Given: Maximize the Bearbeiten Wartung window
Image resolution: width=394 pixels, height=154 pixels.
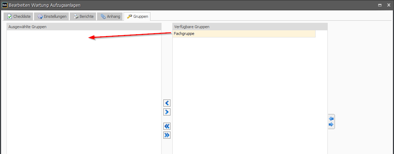Looking at the screenshot, I should coord(379,5).
